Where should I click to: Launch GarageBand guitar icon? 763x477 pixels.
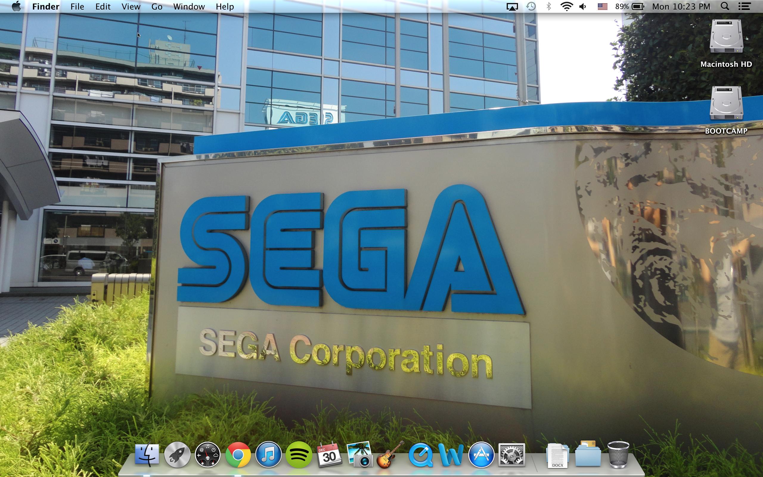click(390, 454)
